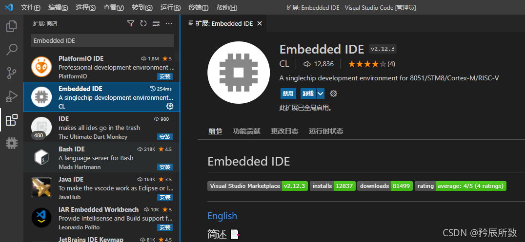
Task: Close the Embedded IDE extension tab
Action: coord(260,23)
